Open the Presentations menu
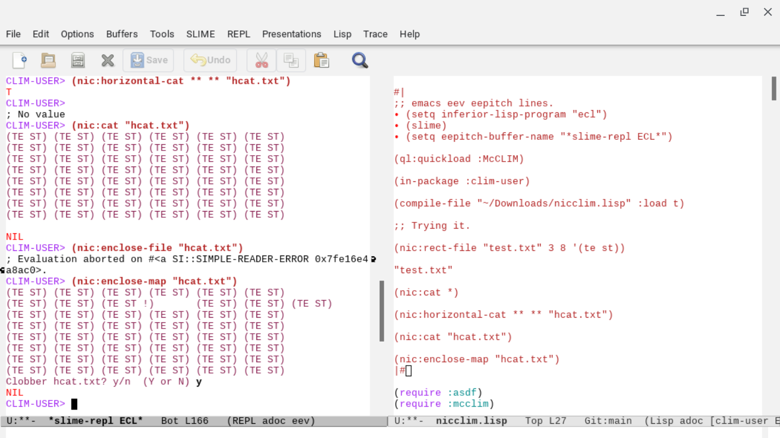The height and width of the screenshot is (438, 780). pyautogui.click(x=292, y=34)
